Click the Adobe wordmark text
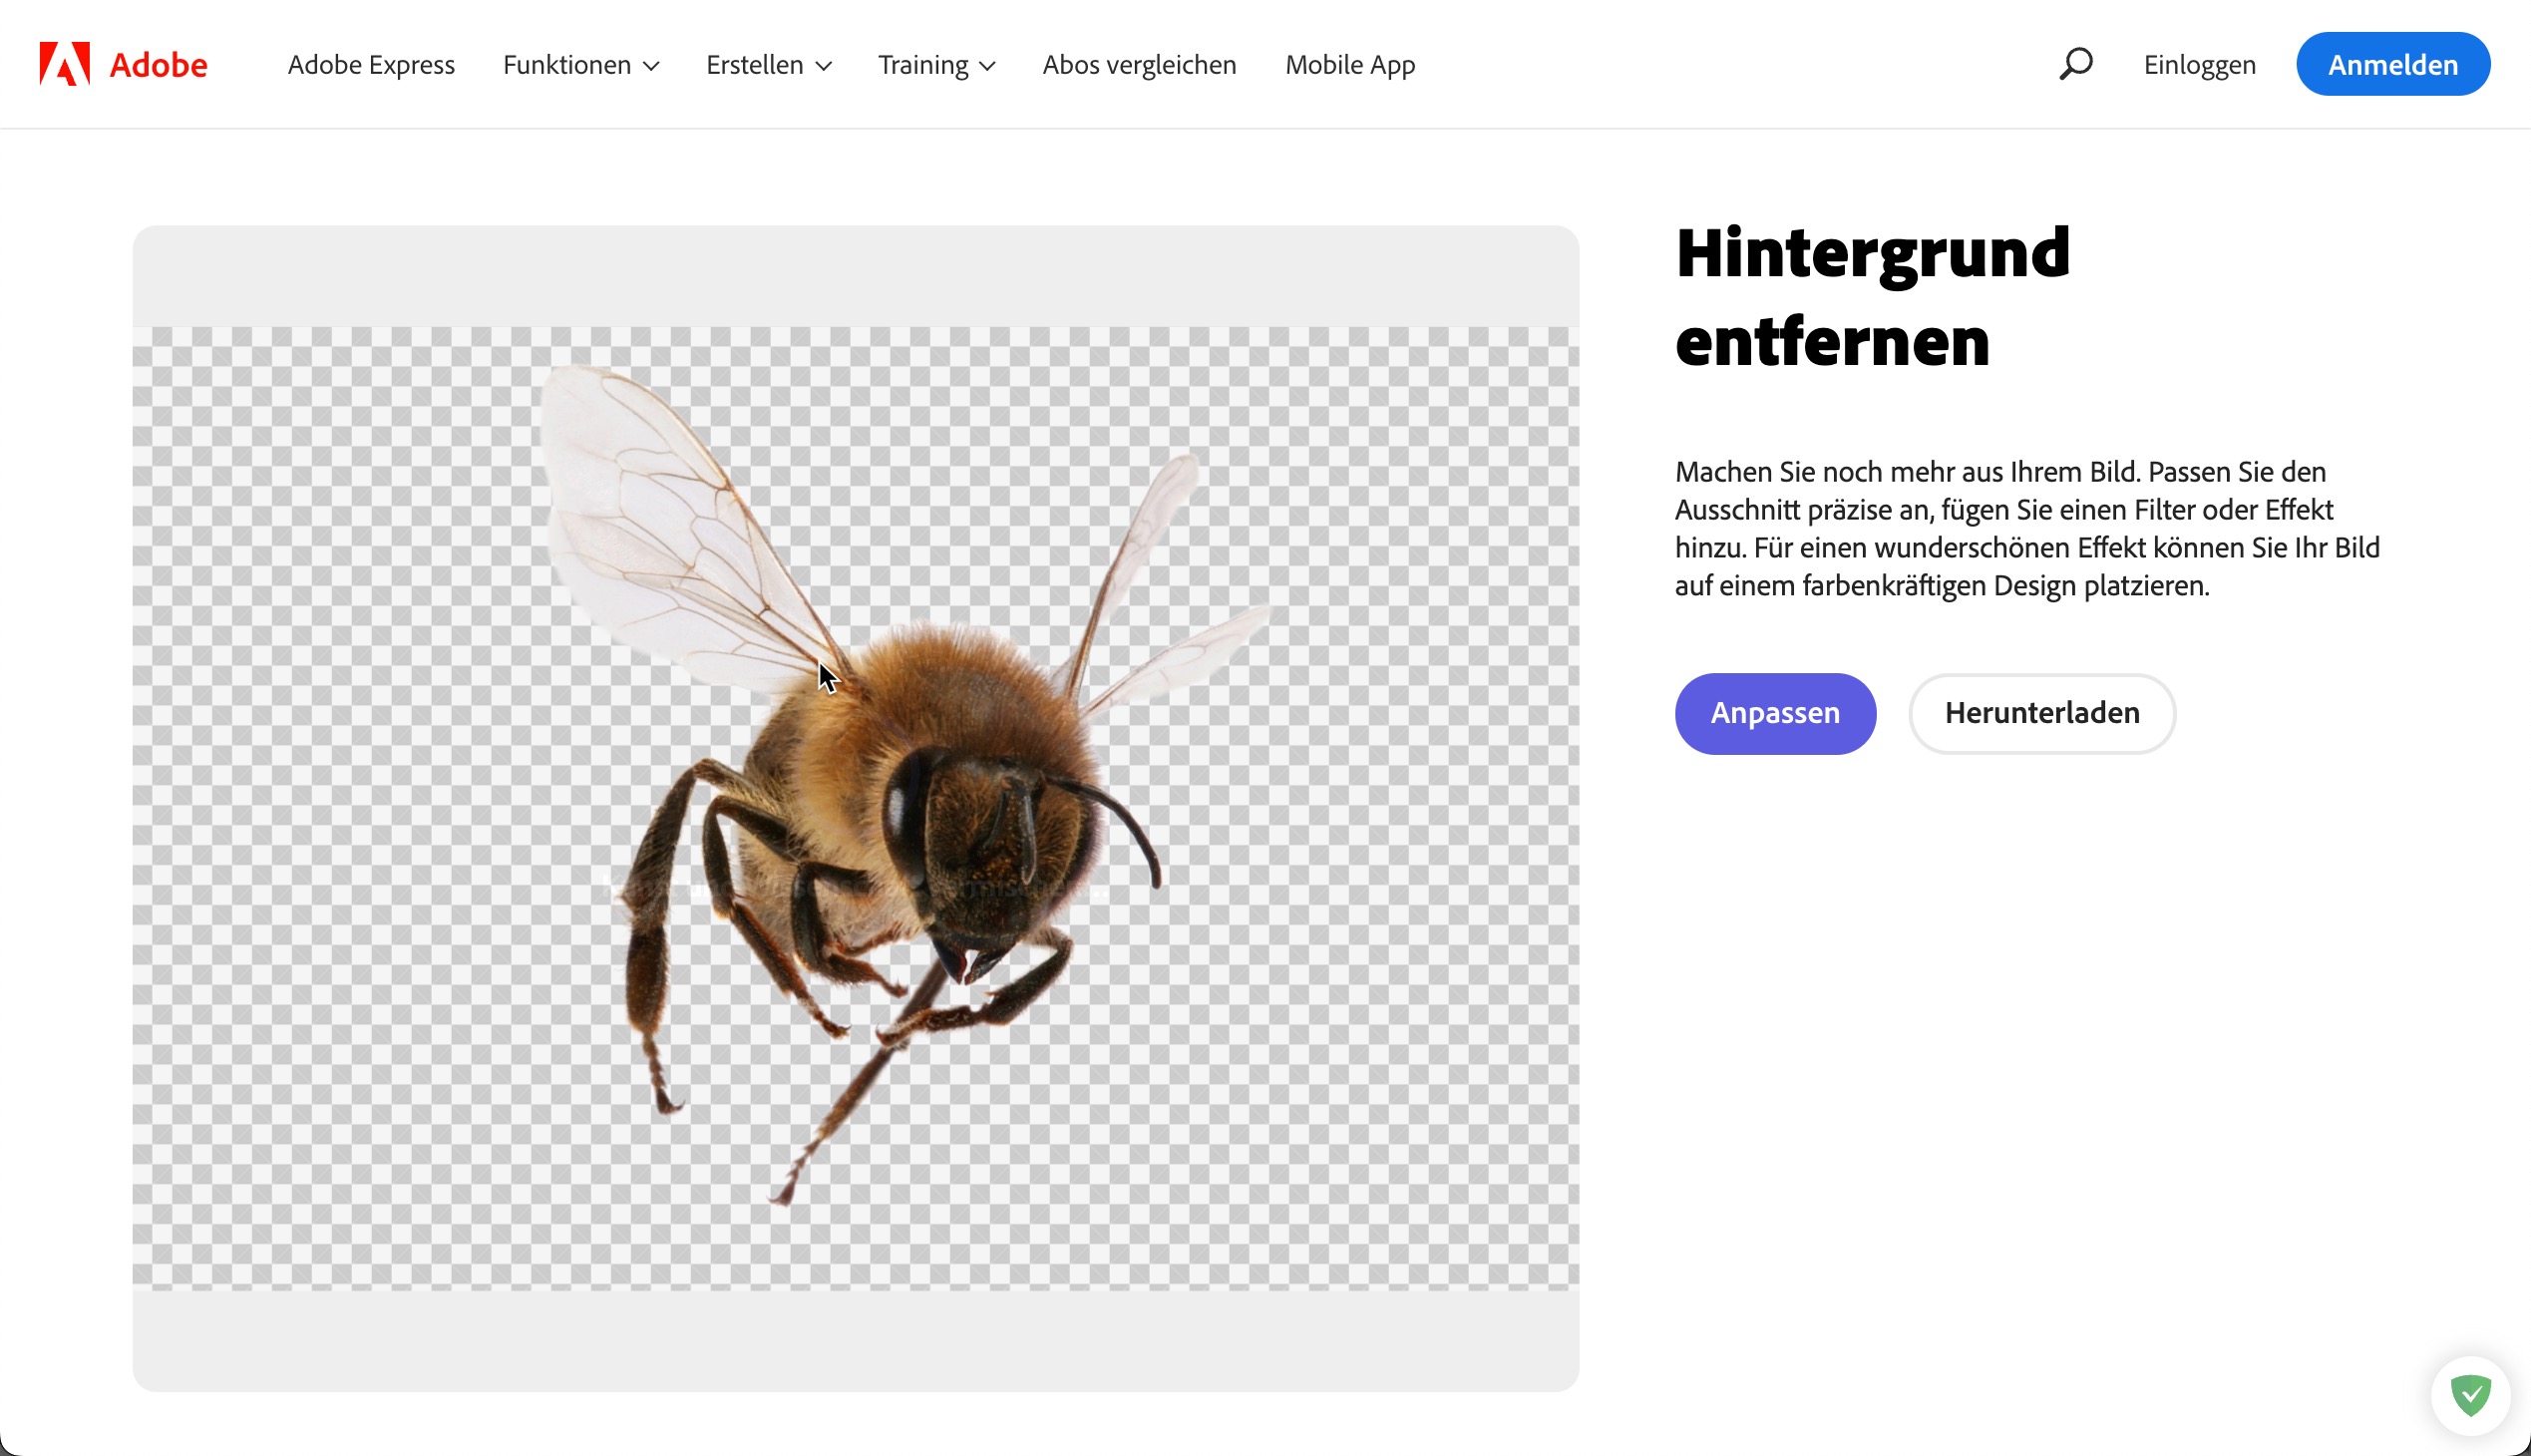Image resolution: width=2531 pixels, height=1456 pixels. [x=158, y=65]
